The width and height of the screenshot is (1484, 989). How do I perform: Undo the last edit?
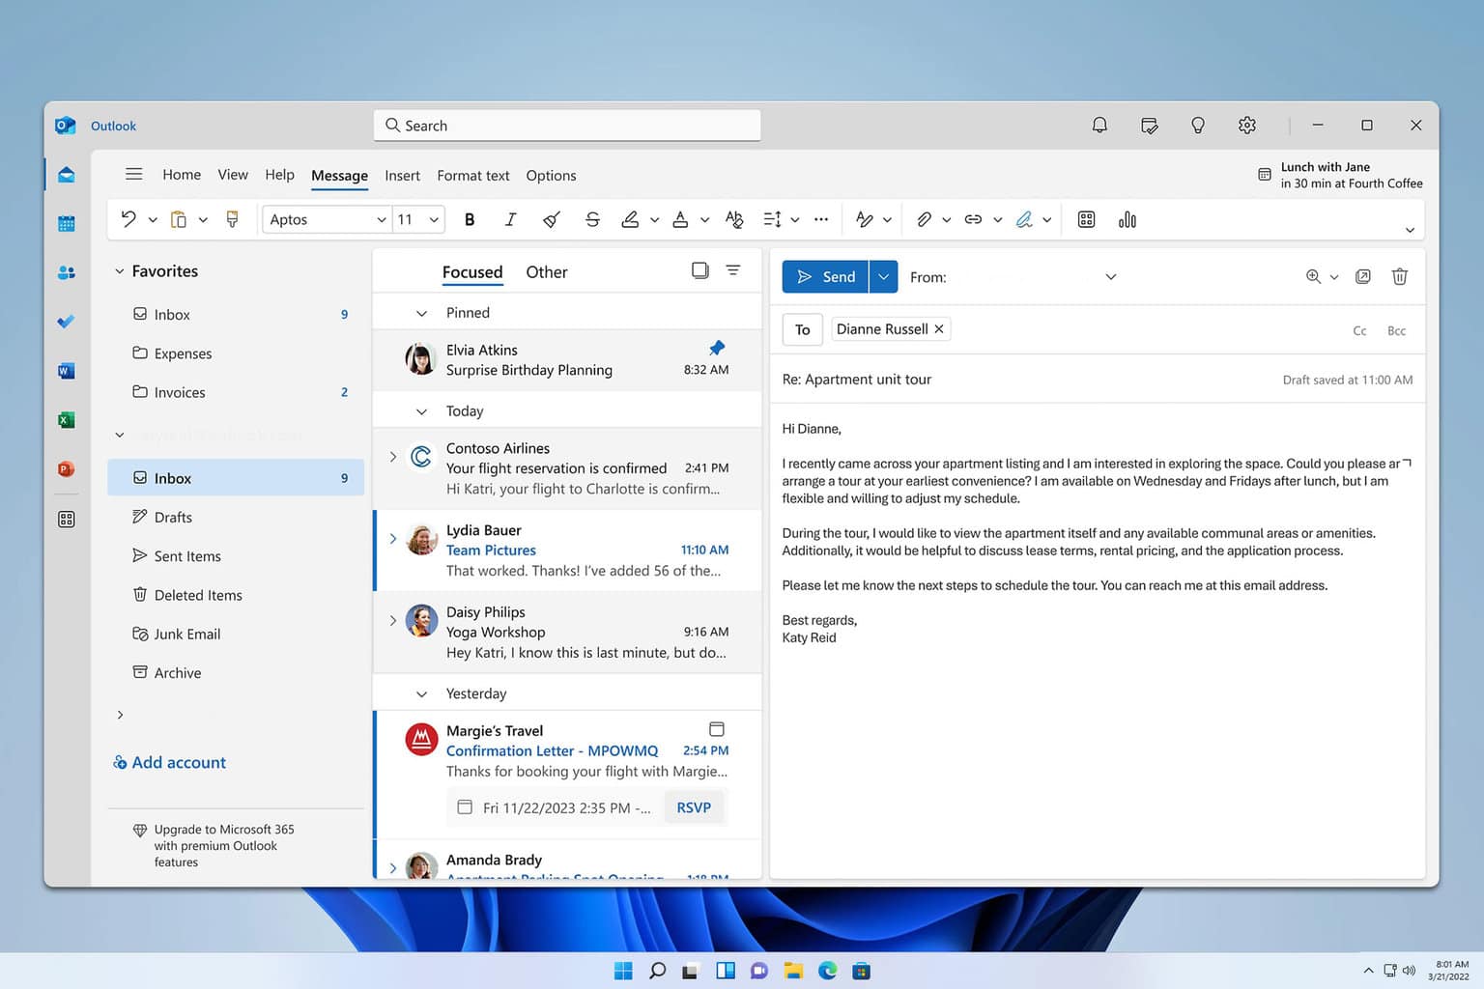coord(128,219)
